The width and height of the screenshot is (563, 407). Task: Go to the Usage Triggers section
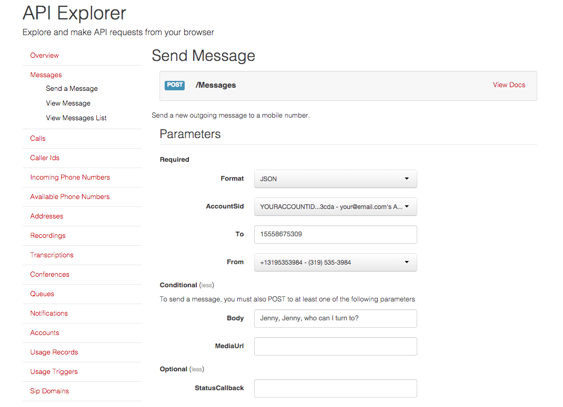click(54, 371)
